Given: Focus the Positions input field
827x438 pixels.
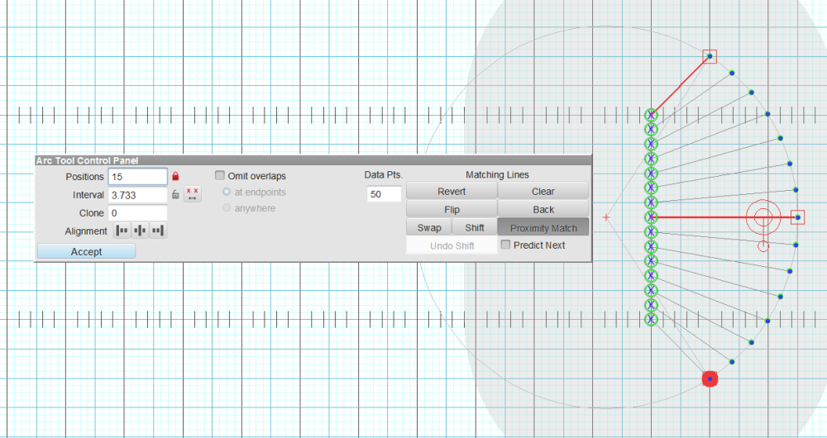Looking at the screenshot, I should click(137, 177).
